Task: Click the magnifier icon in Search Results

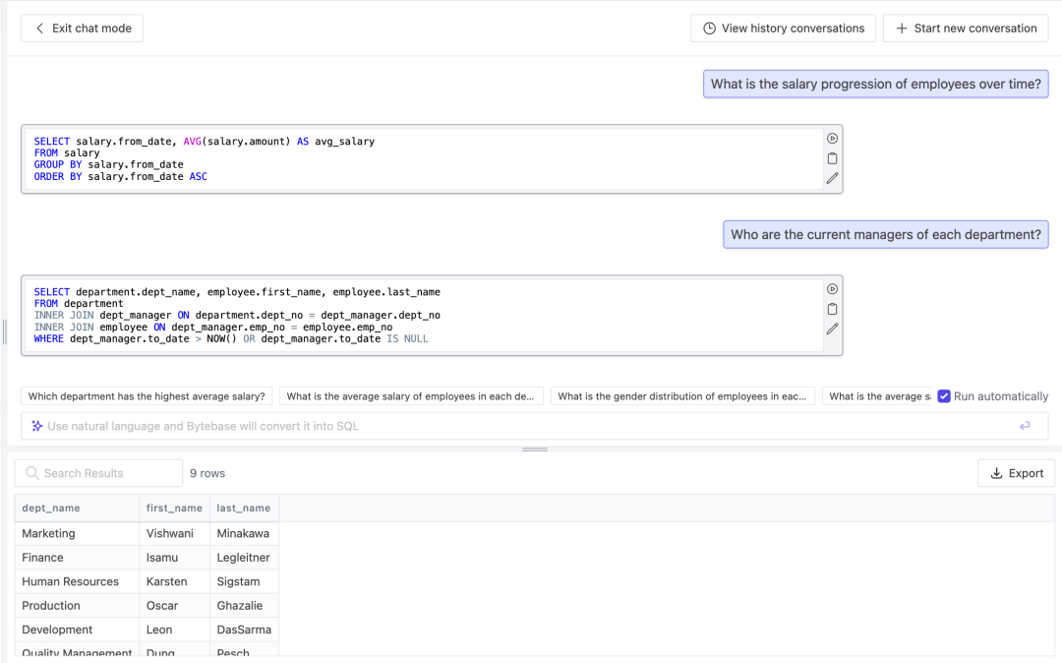Action: pos(31,473)
